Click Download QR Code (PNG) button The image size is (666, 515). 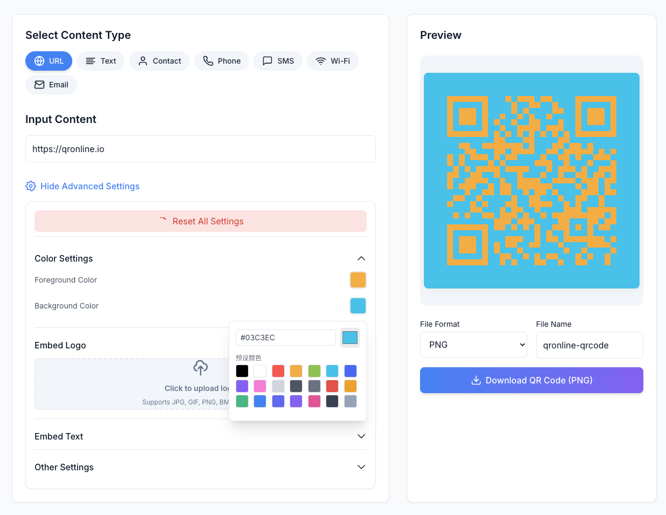click(532, 380)
